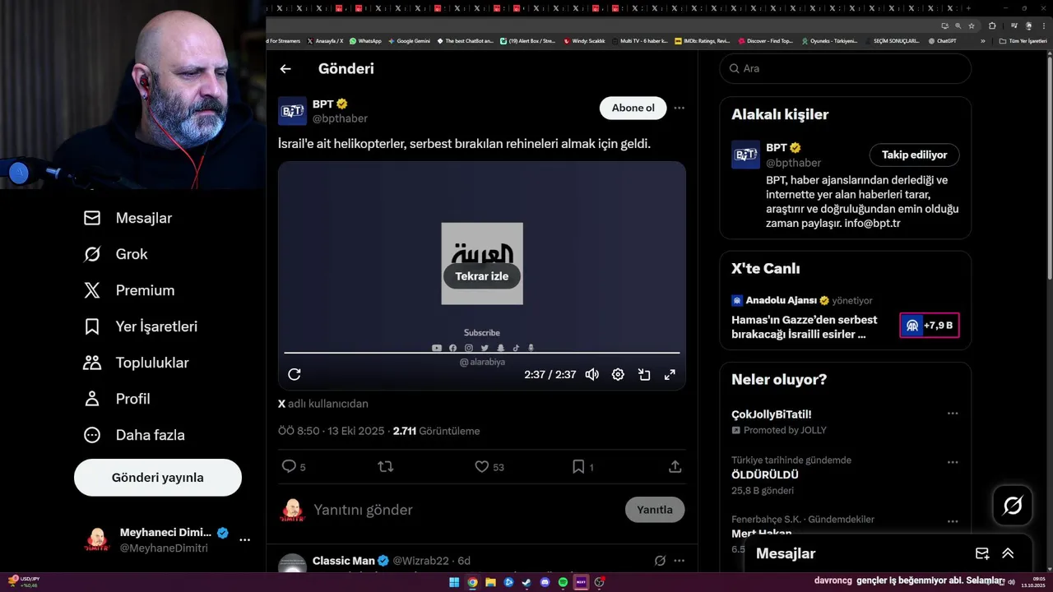Like the post with the heart icon
Viewport: 1053px width, 592px height.
coord(482,466)
